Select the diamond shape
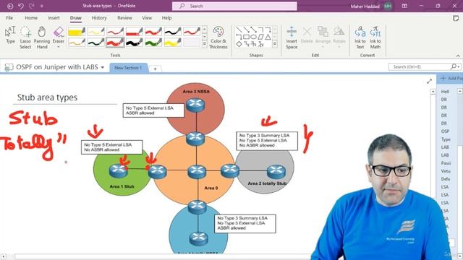463x260 pixels. [239, 44]
